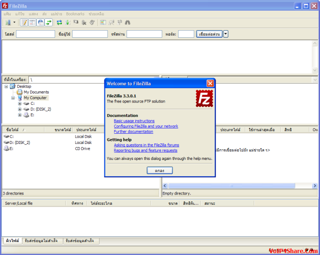Select D: (DISK_2) Local Disk row in file list

point(53,143)
